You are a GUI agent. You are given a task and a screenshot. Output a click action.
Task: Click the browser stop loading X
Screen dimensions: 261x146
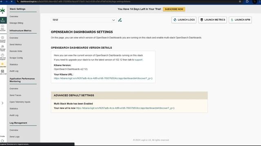click(x=12, y=2)
